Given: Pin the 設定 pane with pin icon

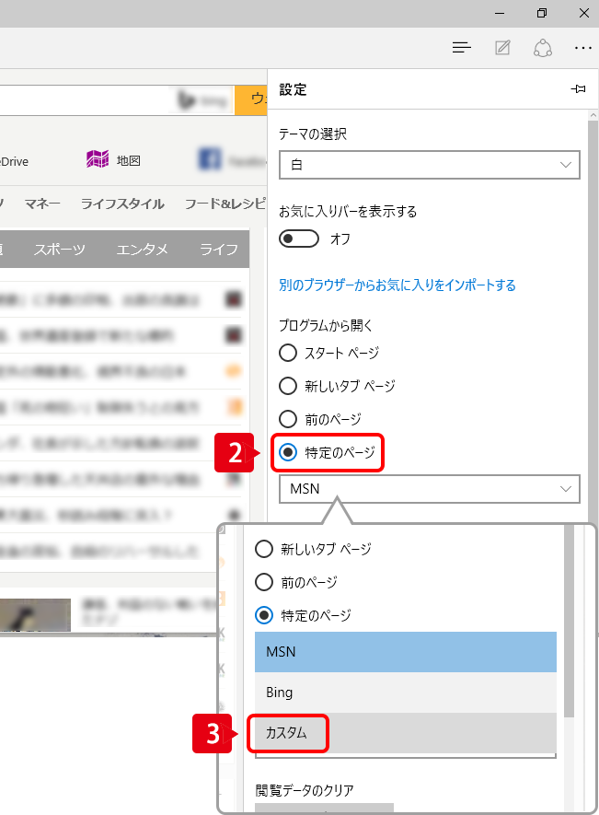Looking at the screenshot, I should coord(578,89).
